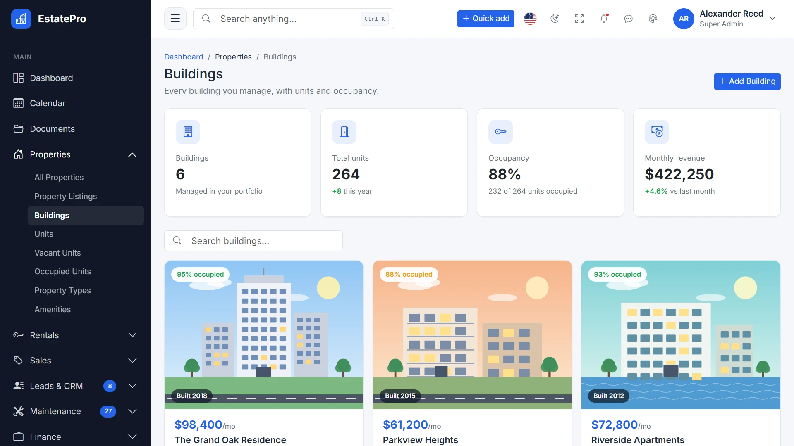Expand the Rentals menu
This screenshot has height=446, width=794.
[75, 335]
